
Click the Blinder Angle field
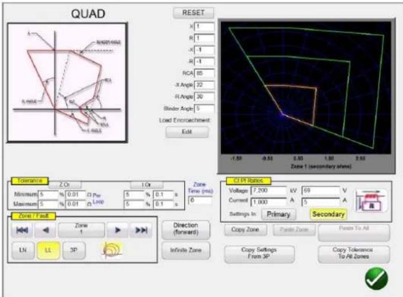204,109
